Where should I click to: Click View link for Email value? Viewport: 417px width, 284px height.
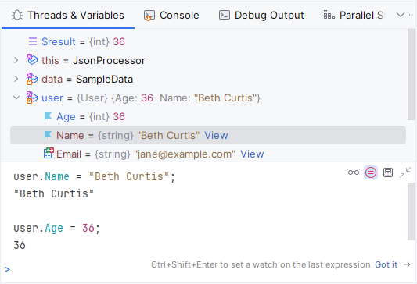(252, 154)
